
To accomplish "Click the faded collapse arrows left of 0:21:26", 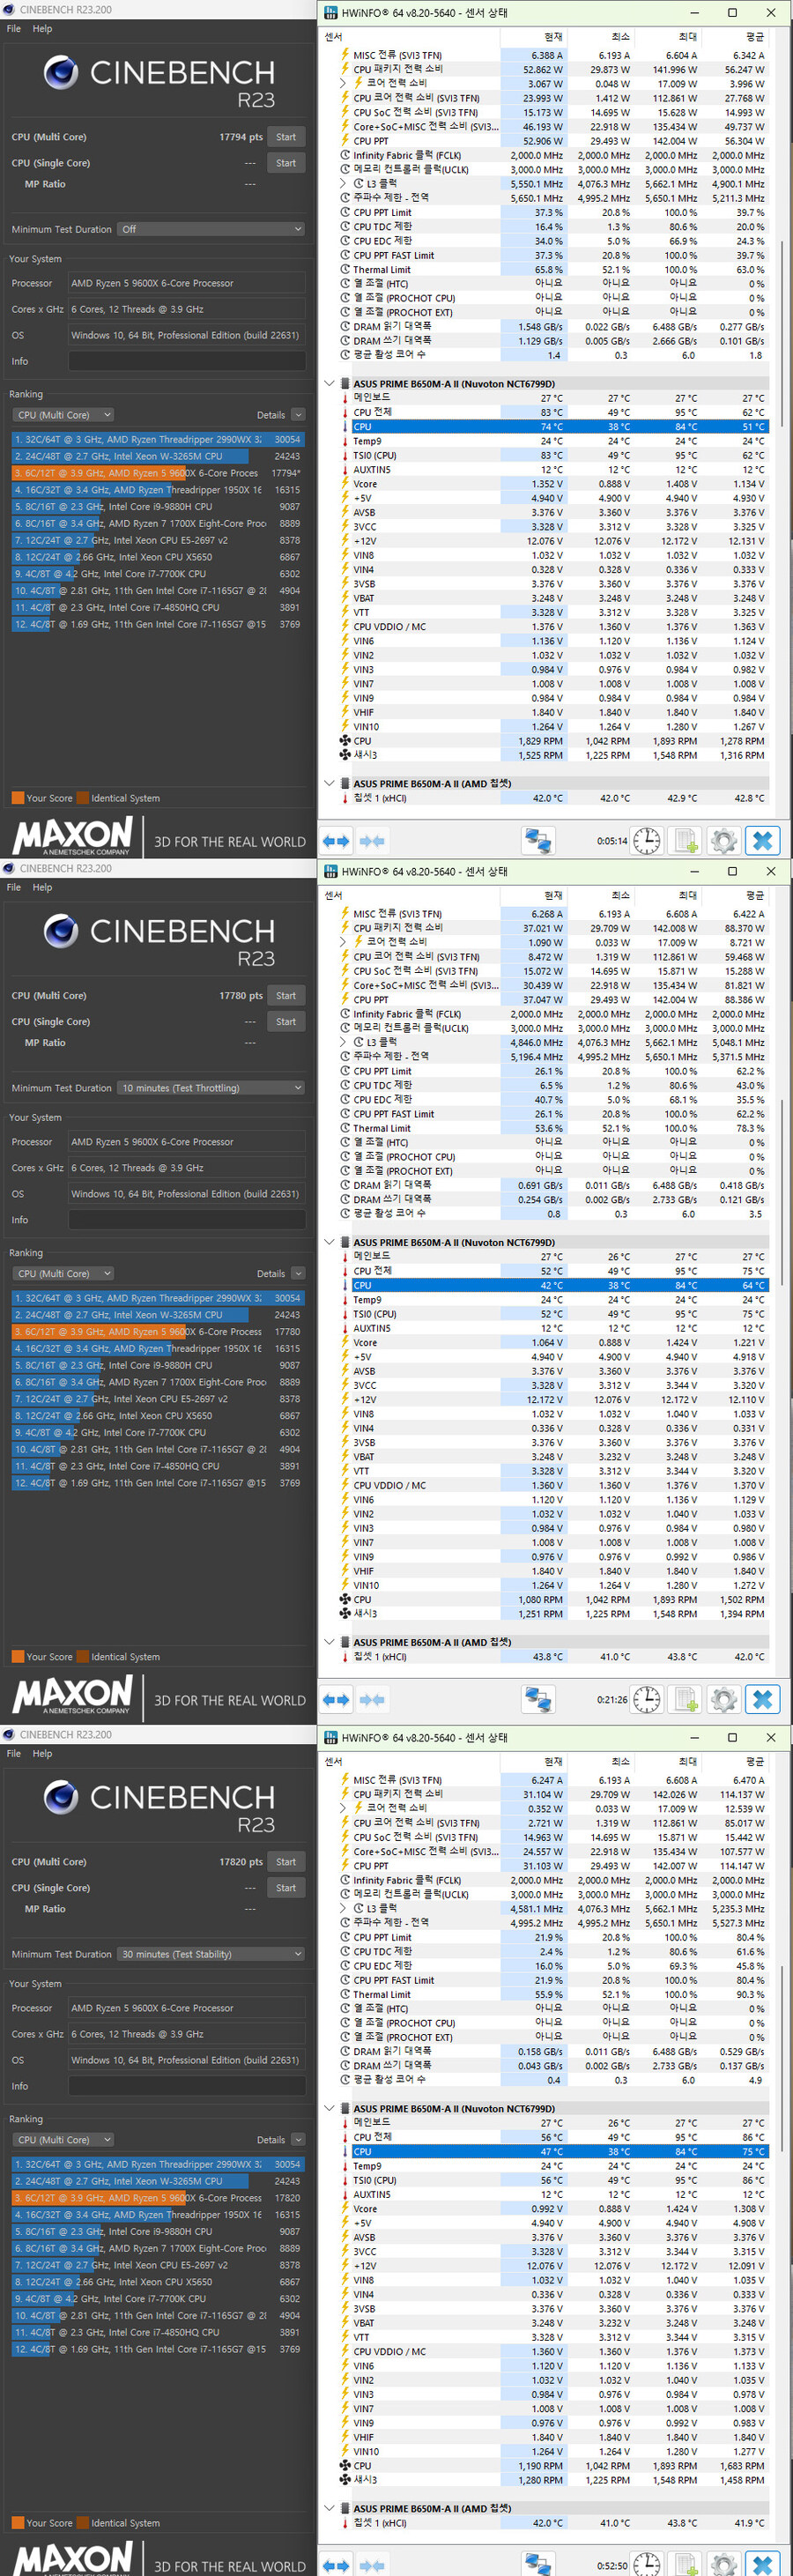I will coord(372,1699).
